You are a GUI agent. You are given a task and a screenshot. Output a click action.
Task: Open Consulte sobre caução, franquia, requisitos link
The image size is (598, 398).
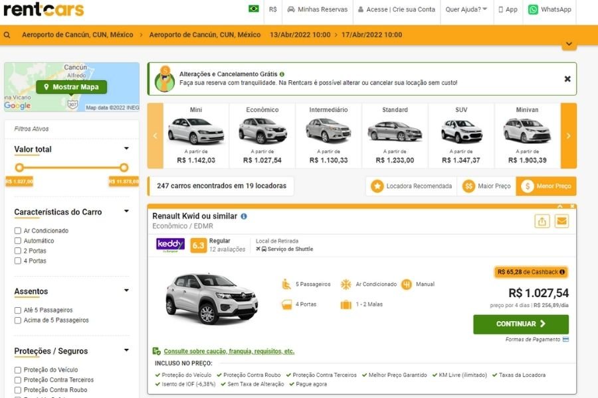coord(229,351)
